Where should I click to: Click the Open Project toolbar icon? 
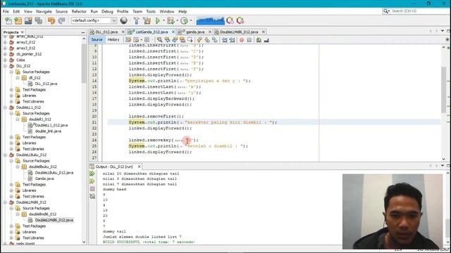coord(28,20)
